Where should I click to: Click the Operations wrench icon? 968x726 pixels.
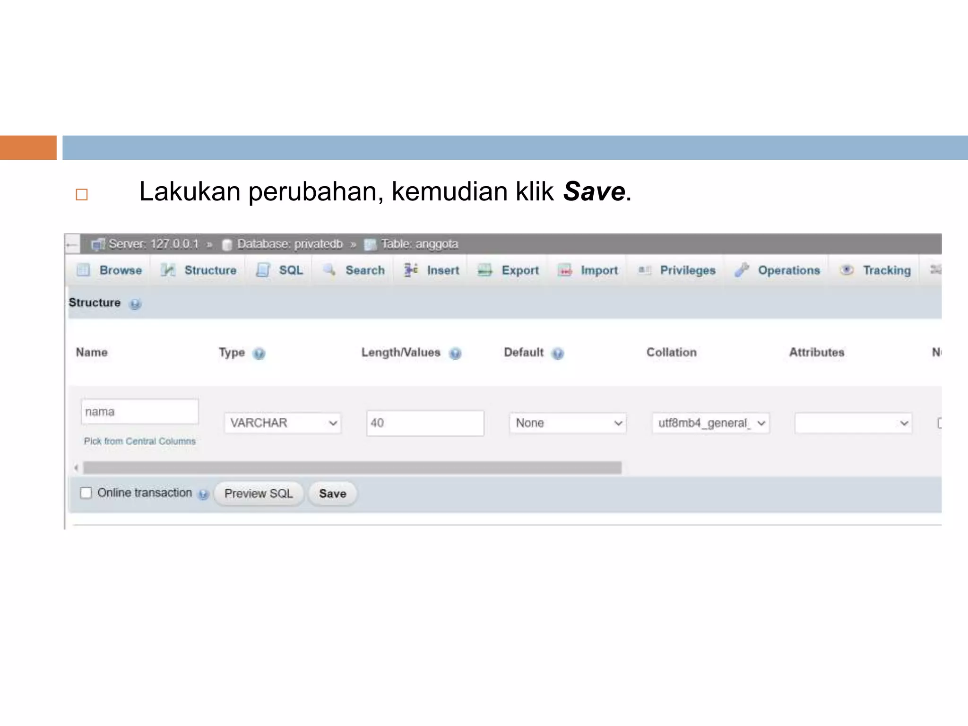[x=742, y=270]
